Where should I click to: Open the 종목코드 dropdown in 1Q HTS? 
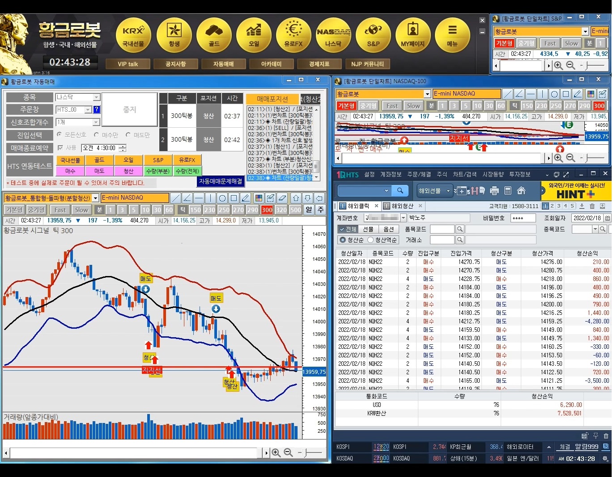click(x=595, y=229)
